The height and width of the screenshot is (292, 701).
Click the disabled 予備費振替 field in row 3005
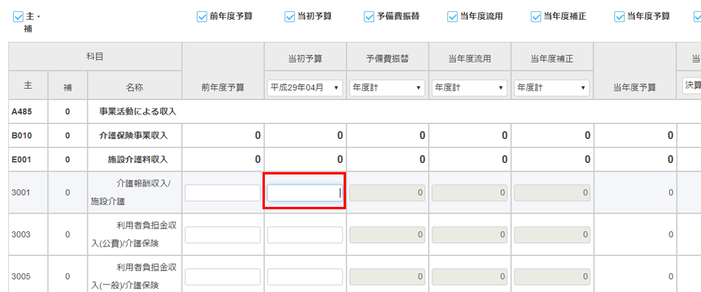tap(387, 277)
